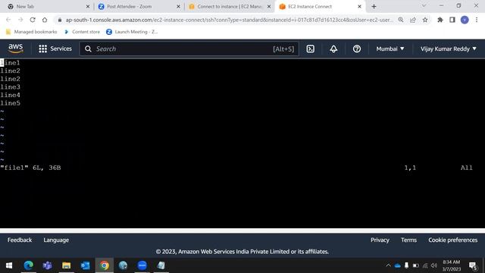This screenshot has width=485, height=273.
Task: Open tab search chevron
Action: [424, 6]
